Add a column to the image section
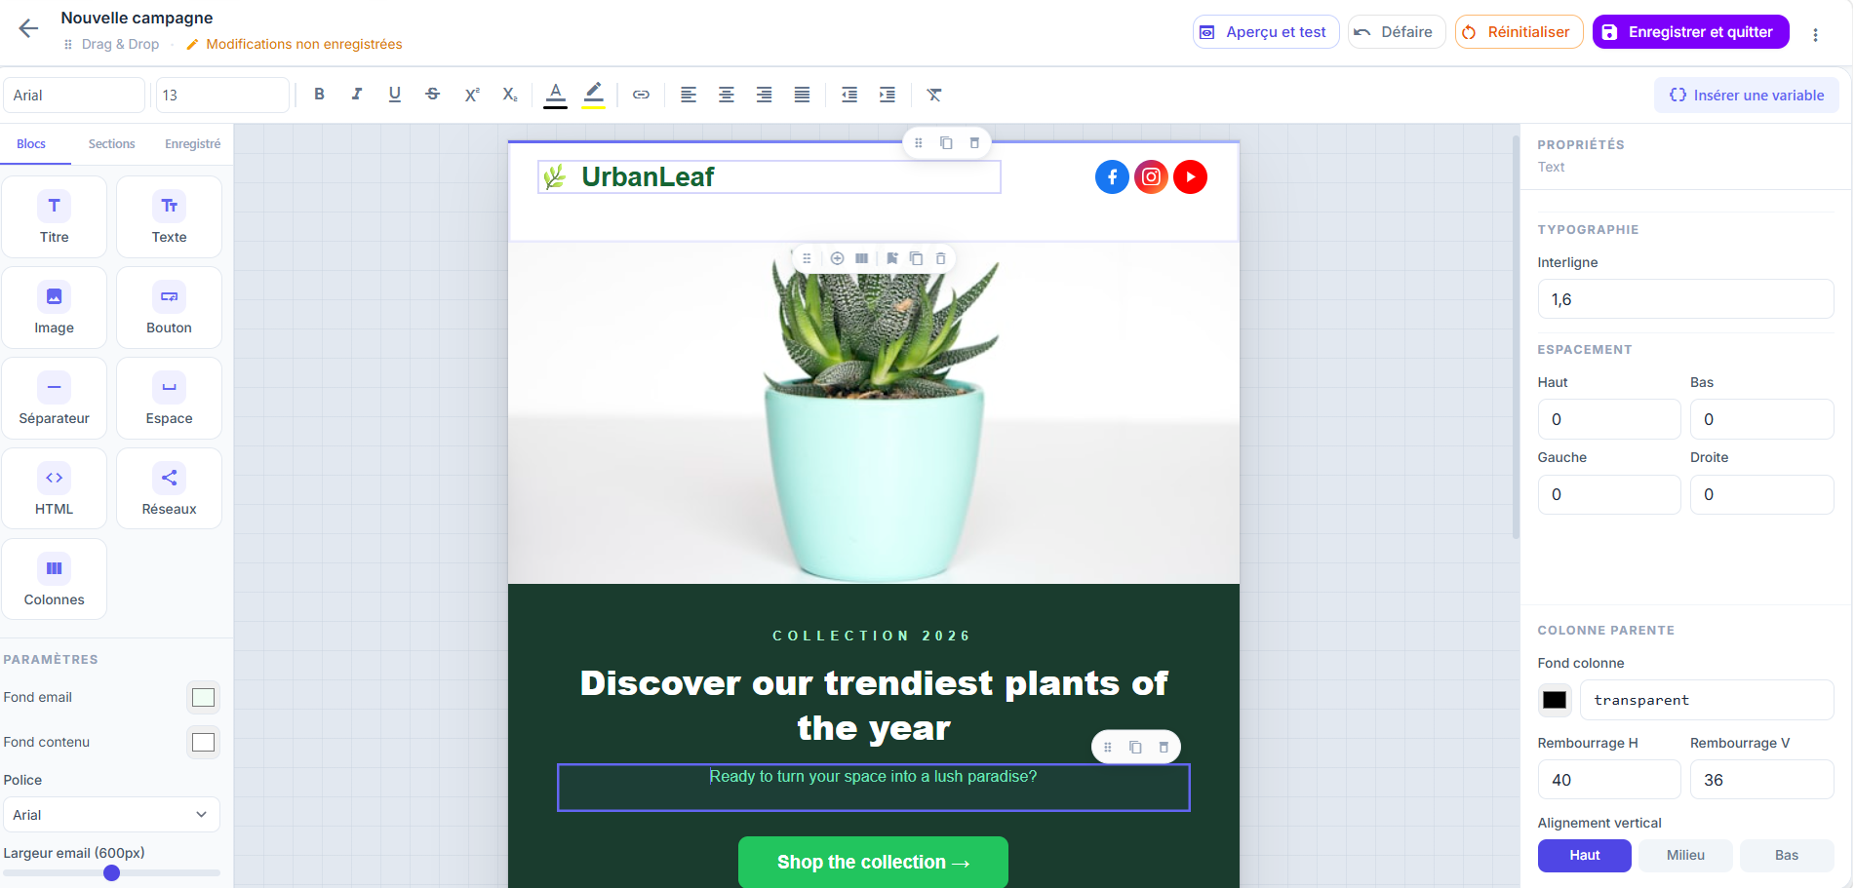Viewport: 1855px width, 888px height. [x=837, y=258]
